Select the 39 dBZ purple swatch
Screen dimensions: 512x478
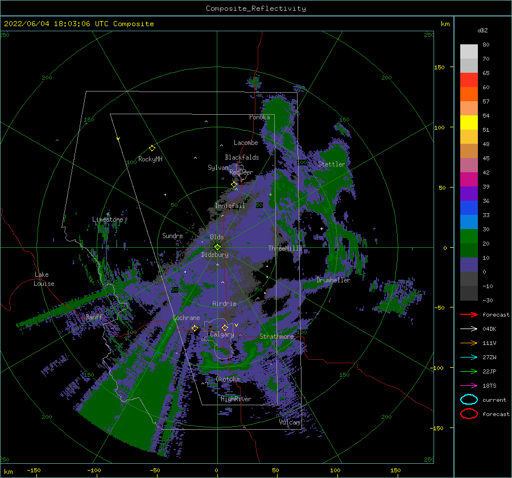click(469, 193)
